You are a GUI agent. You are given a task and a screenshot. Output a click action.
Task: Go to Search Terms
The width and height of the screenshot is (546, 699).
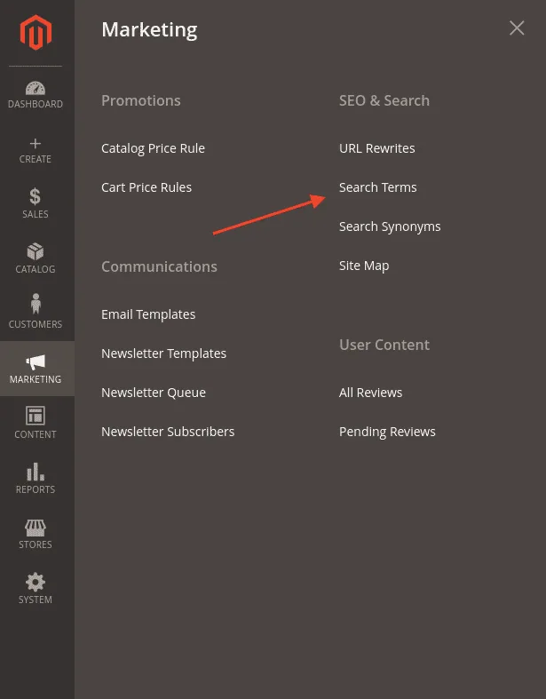(377, 187)
